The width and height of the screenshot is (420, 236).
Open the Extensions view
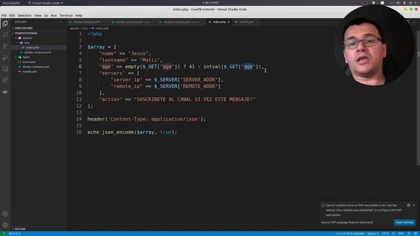(5, 80)
